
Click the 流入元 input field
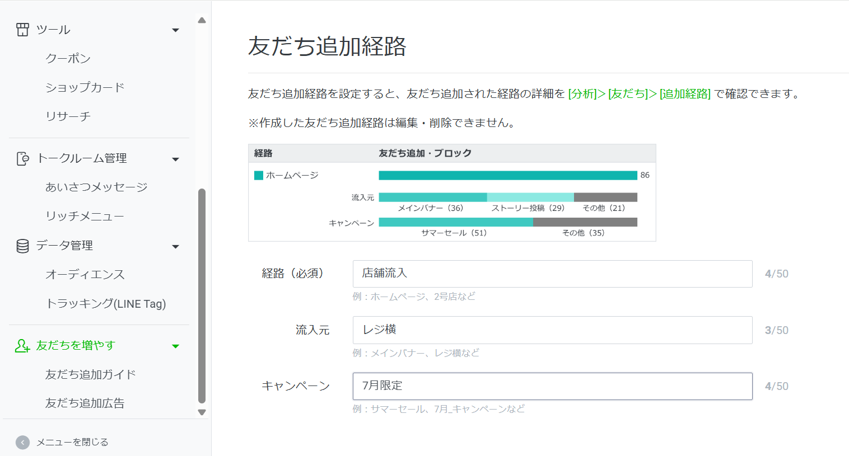552,330
